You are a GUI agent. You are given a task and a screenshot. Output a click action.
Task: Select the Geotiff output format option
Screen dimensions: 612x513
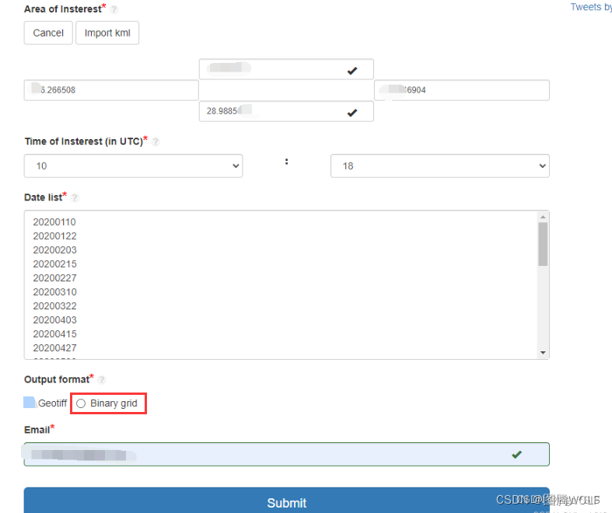tap(45, 403)
